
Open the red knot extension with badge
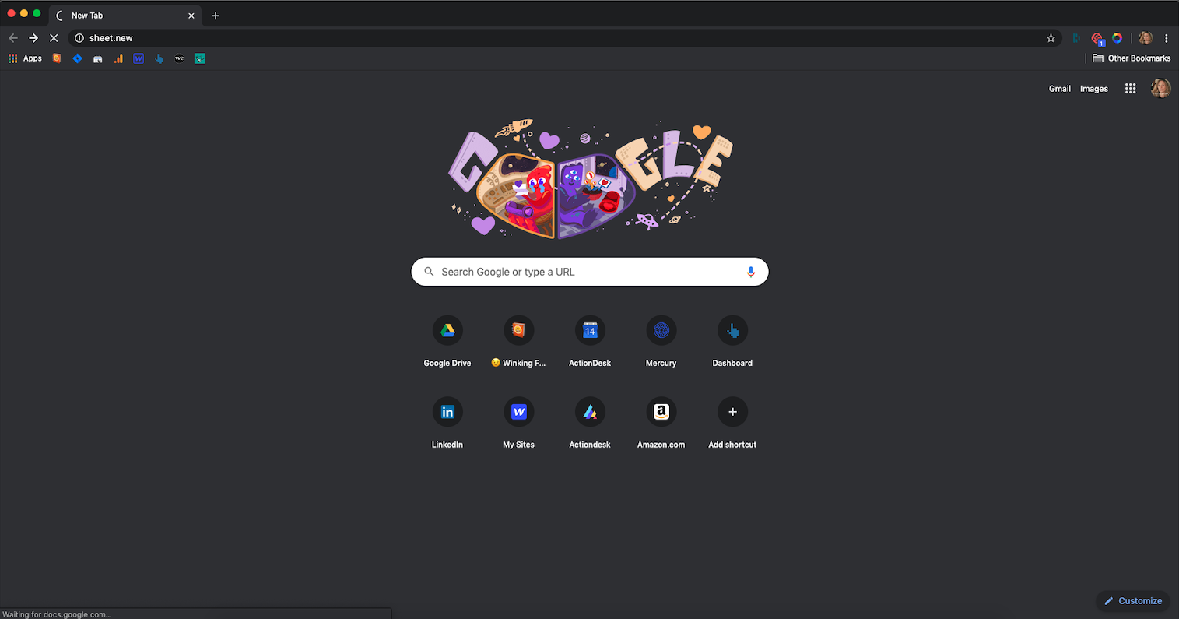(x=1097, y=38)
